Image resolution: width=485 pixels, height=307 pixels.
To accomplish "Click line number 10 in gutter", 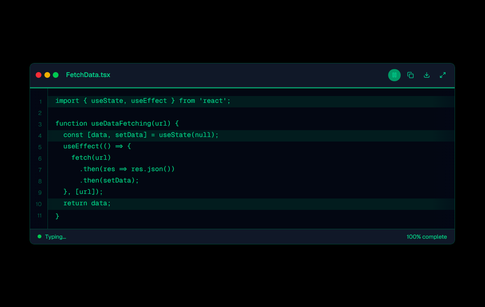I will pyautogui.click(x=39, y=204).
